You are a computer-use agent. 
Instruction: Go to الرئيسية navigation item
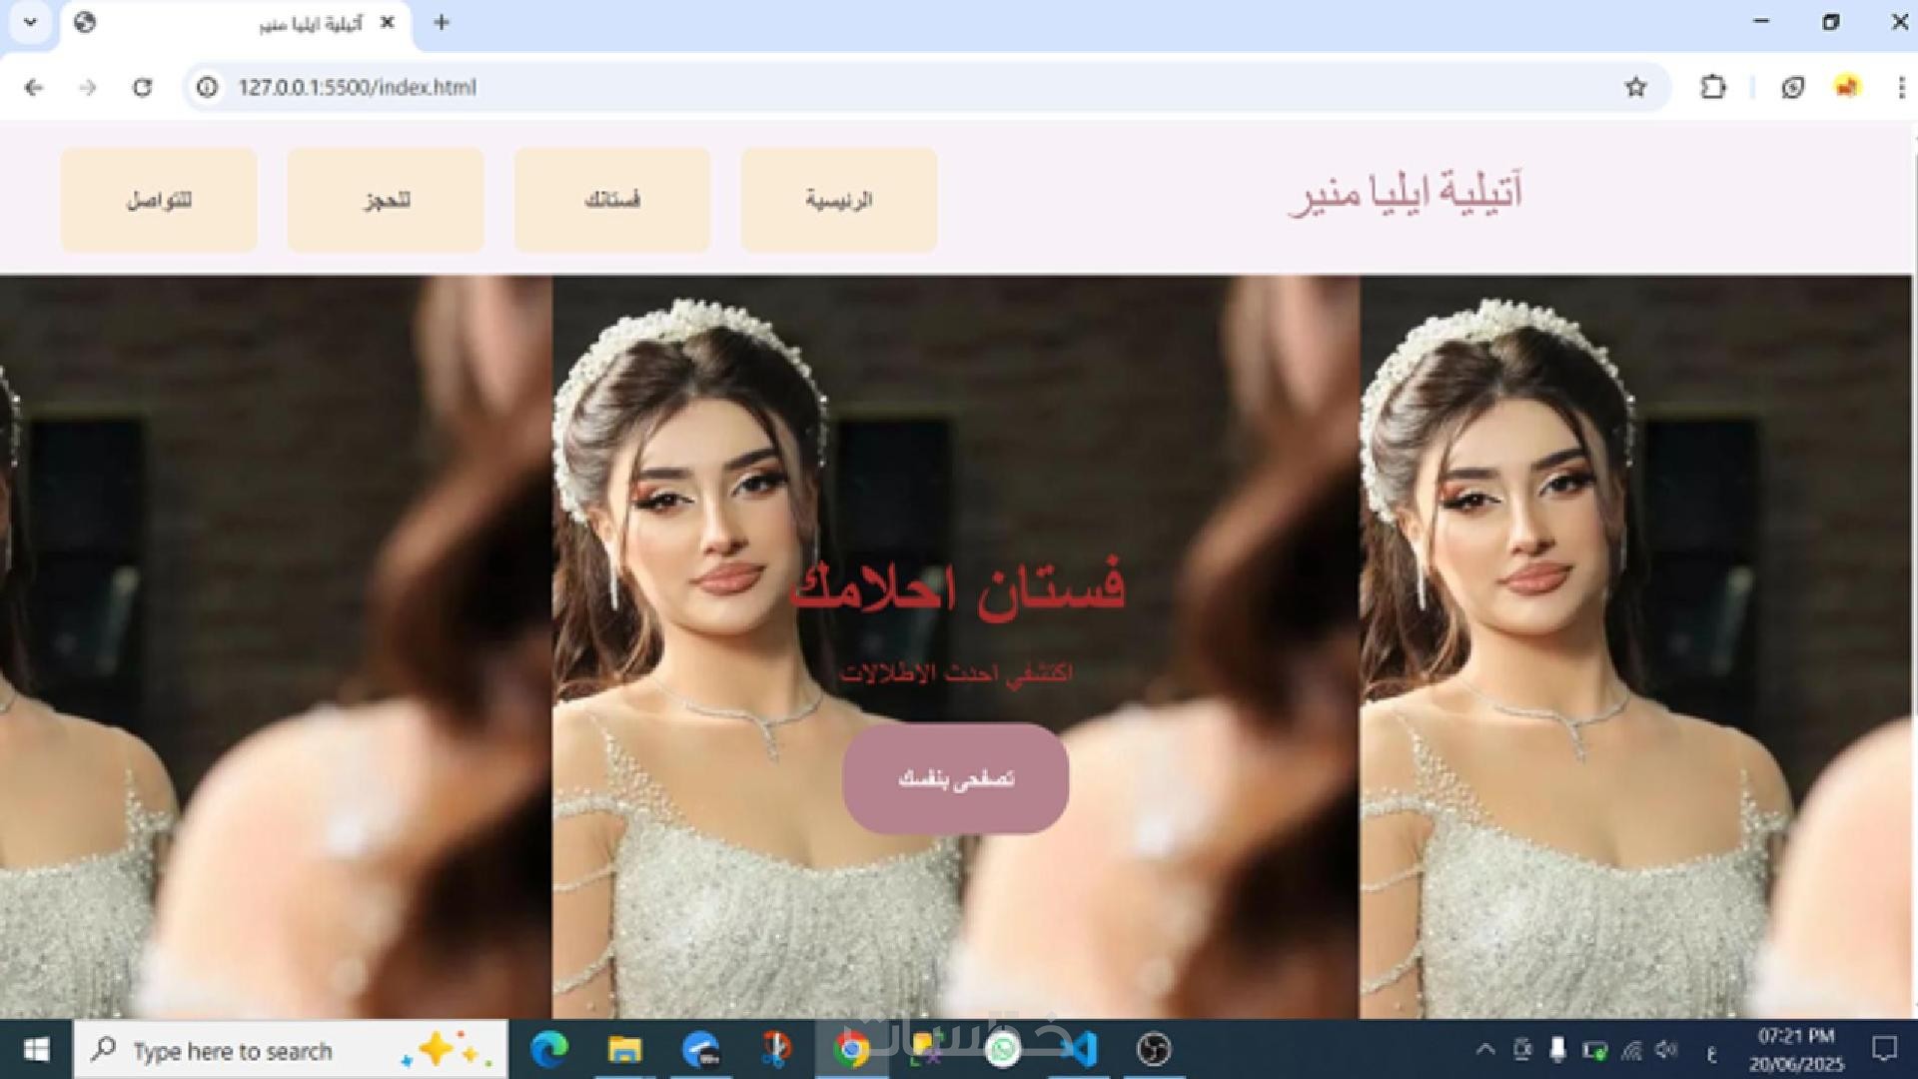[839, 200]
